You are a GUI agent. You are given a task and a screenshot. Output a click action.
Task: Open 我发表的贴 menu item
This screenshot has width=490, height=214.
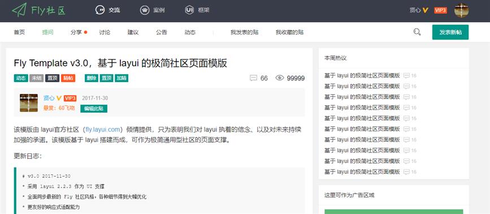pos(244,32)
